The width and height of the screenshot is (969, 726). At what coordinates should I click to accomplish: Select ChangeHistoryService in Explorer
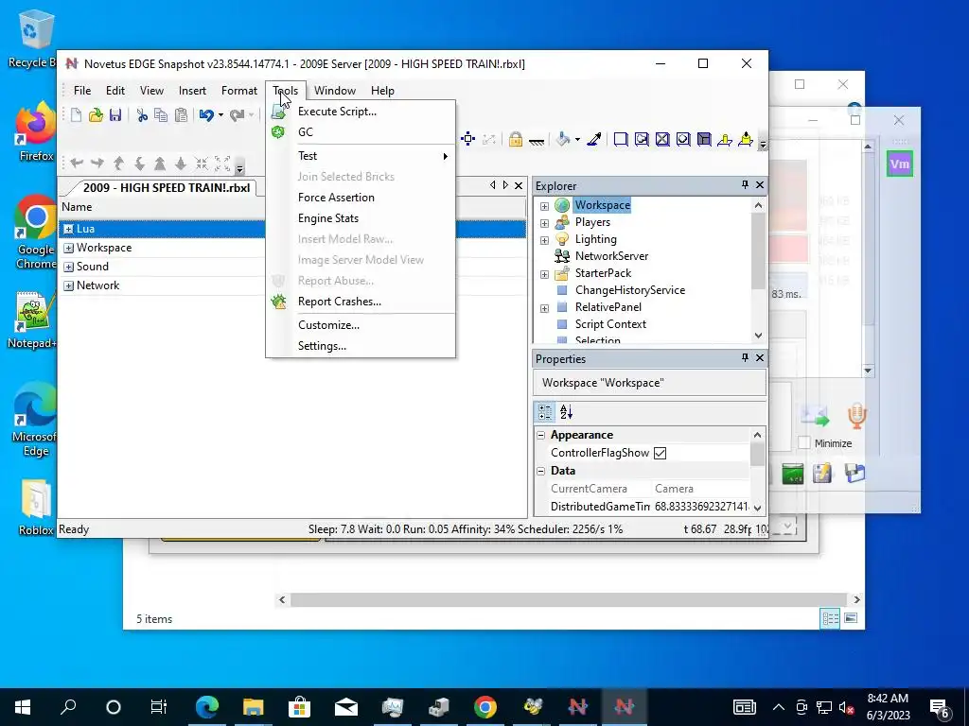(x=629, y=290)
